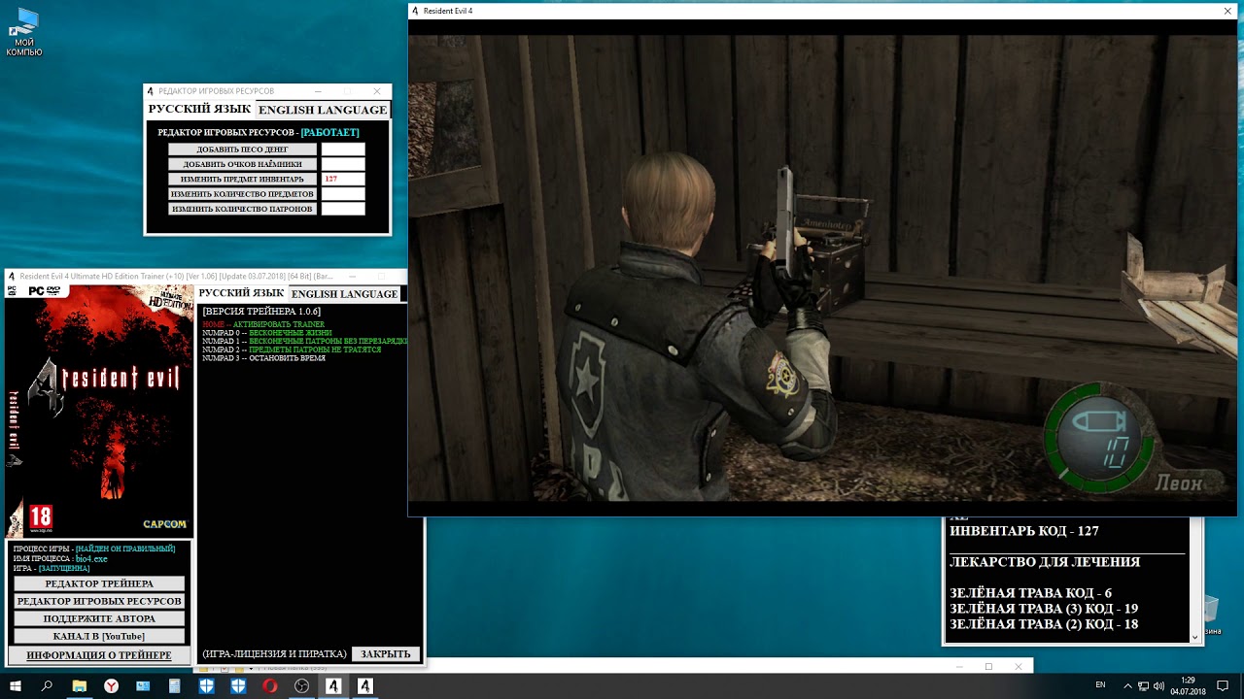
Task: Select ENGLISH LANGUAGE tab in trainer window
Action: pos(344,293)
